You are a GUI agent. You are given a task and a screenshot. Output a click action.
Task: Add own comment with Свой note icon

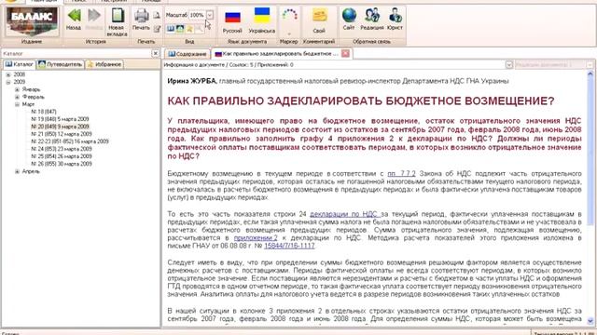pyautogui.click(x=320, y=16)
